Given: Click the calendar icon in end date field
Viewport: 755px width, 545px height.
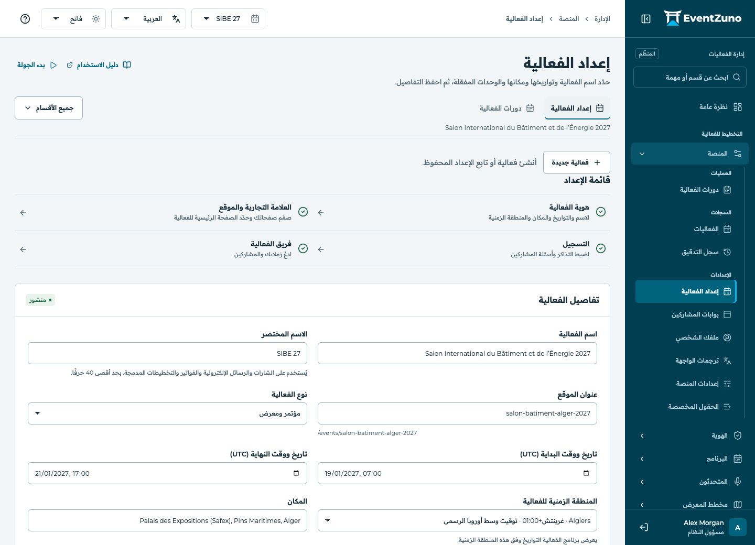Looking at the screenshot, I should pyautogui.click(x=296, y=473).
